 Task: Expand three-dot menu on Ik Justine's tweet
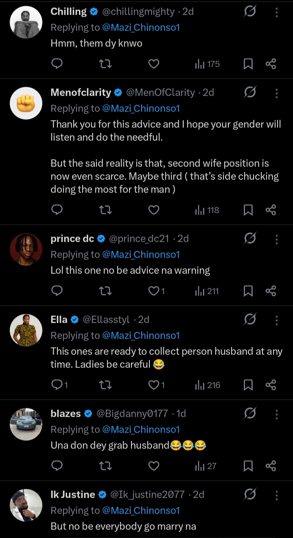276,495
